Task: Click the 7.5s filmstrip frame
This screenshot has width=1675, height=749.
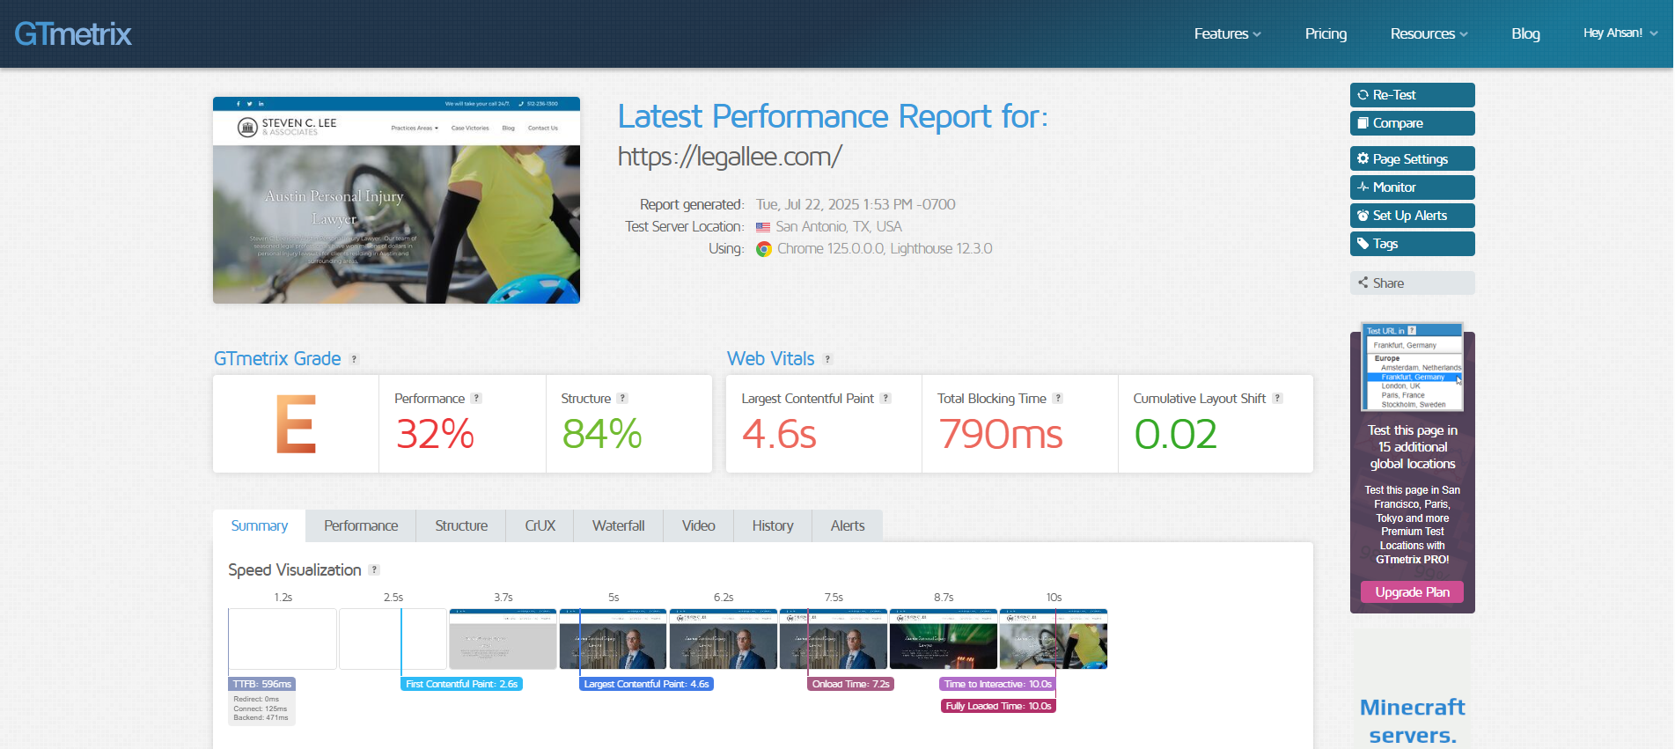Action: coord(833,639)
